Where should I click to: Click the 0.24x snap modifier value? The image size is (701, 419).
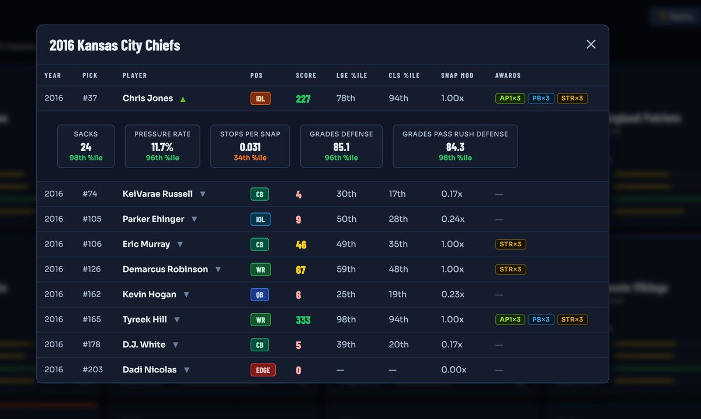coord(453,219)
